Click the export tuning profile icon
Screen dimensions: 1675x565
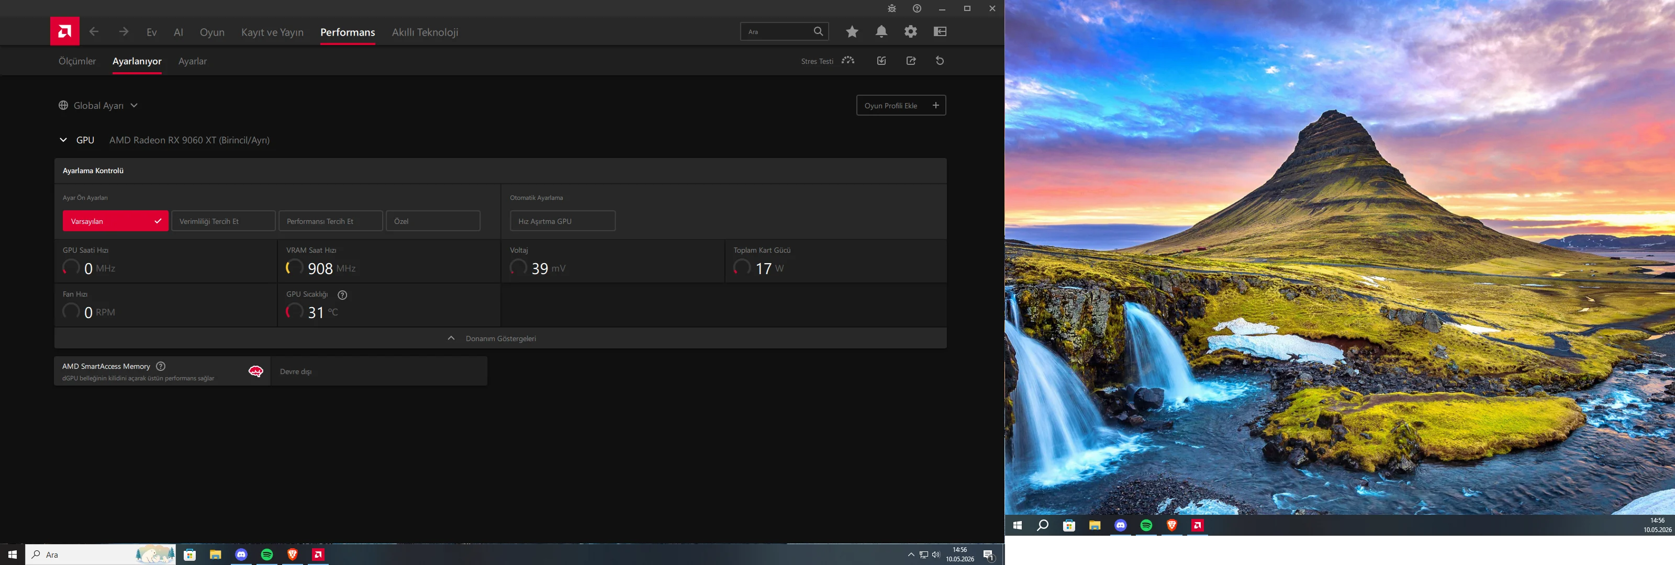911,61
